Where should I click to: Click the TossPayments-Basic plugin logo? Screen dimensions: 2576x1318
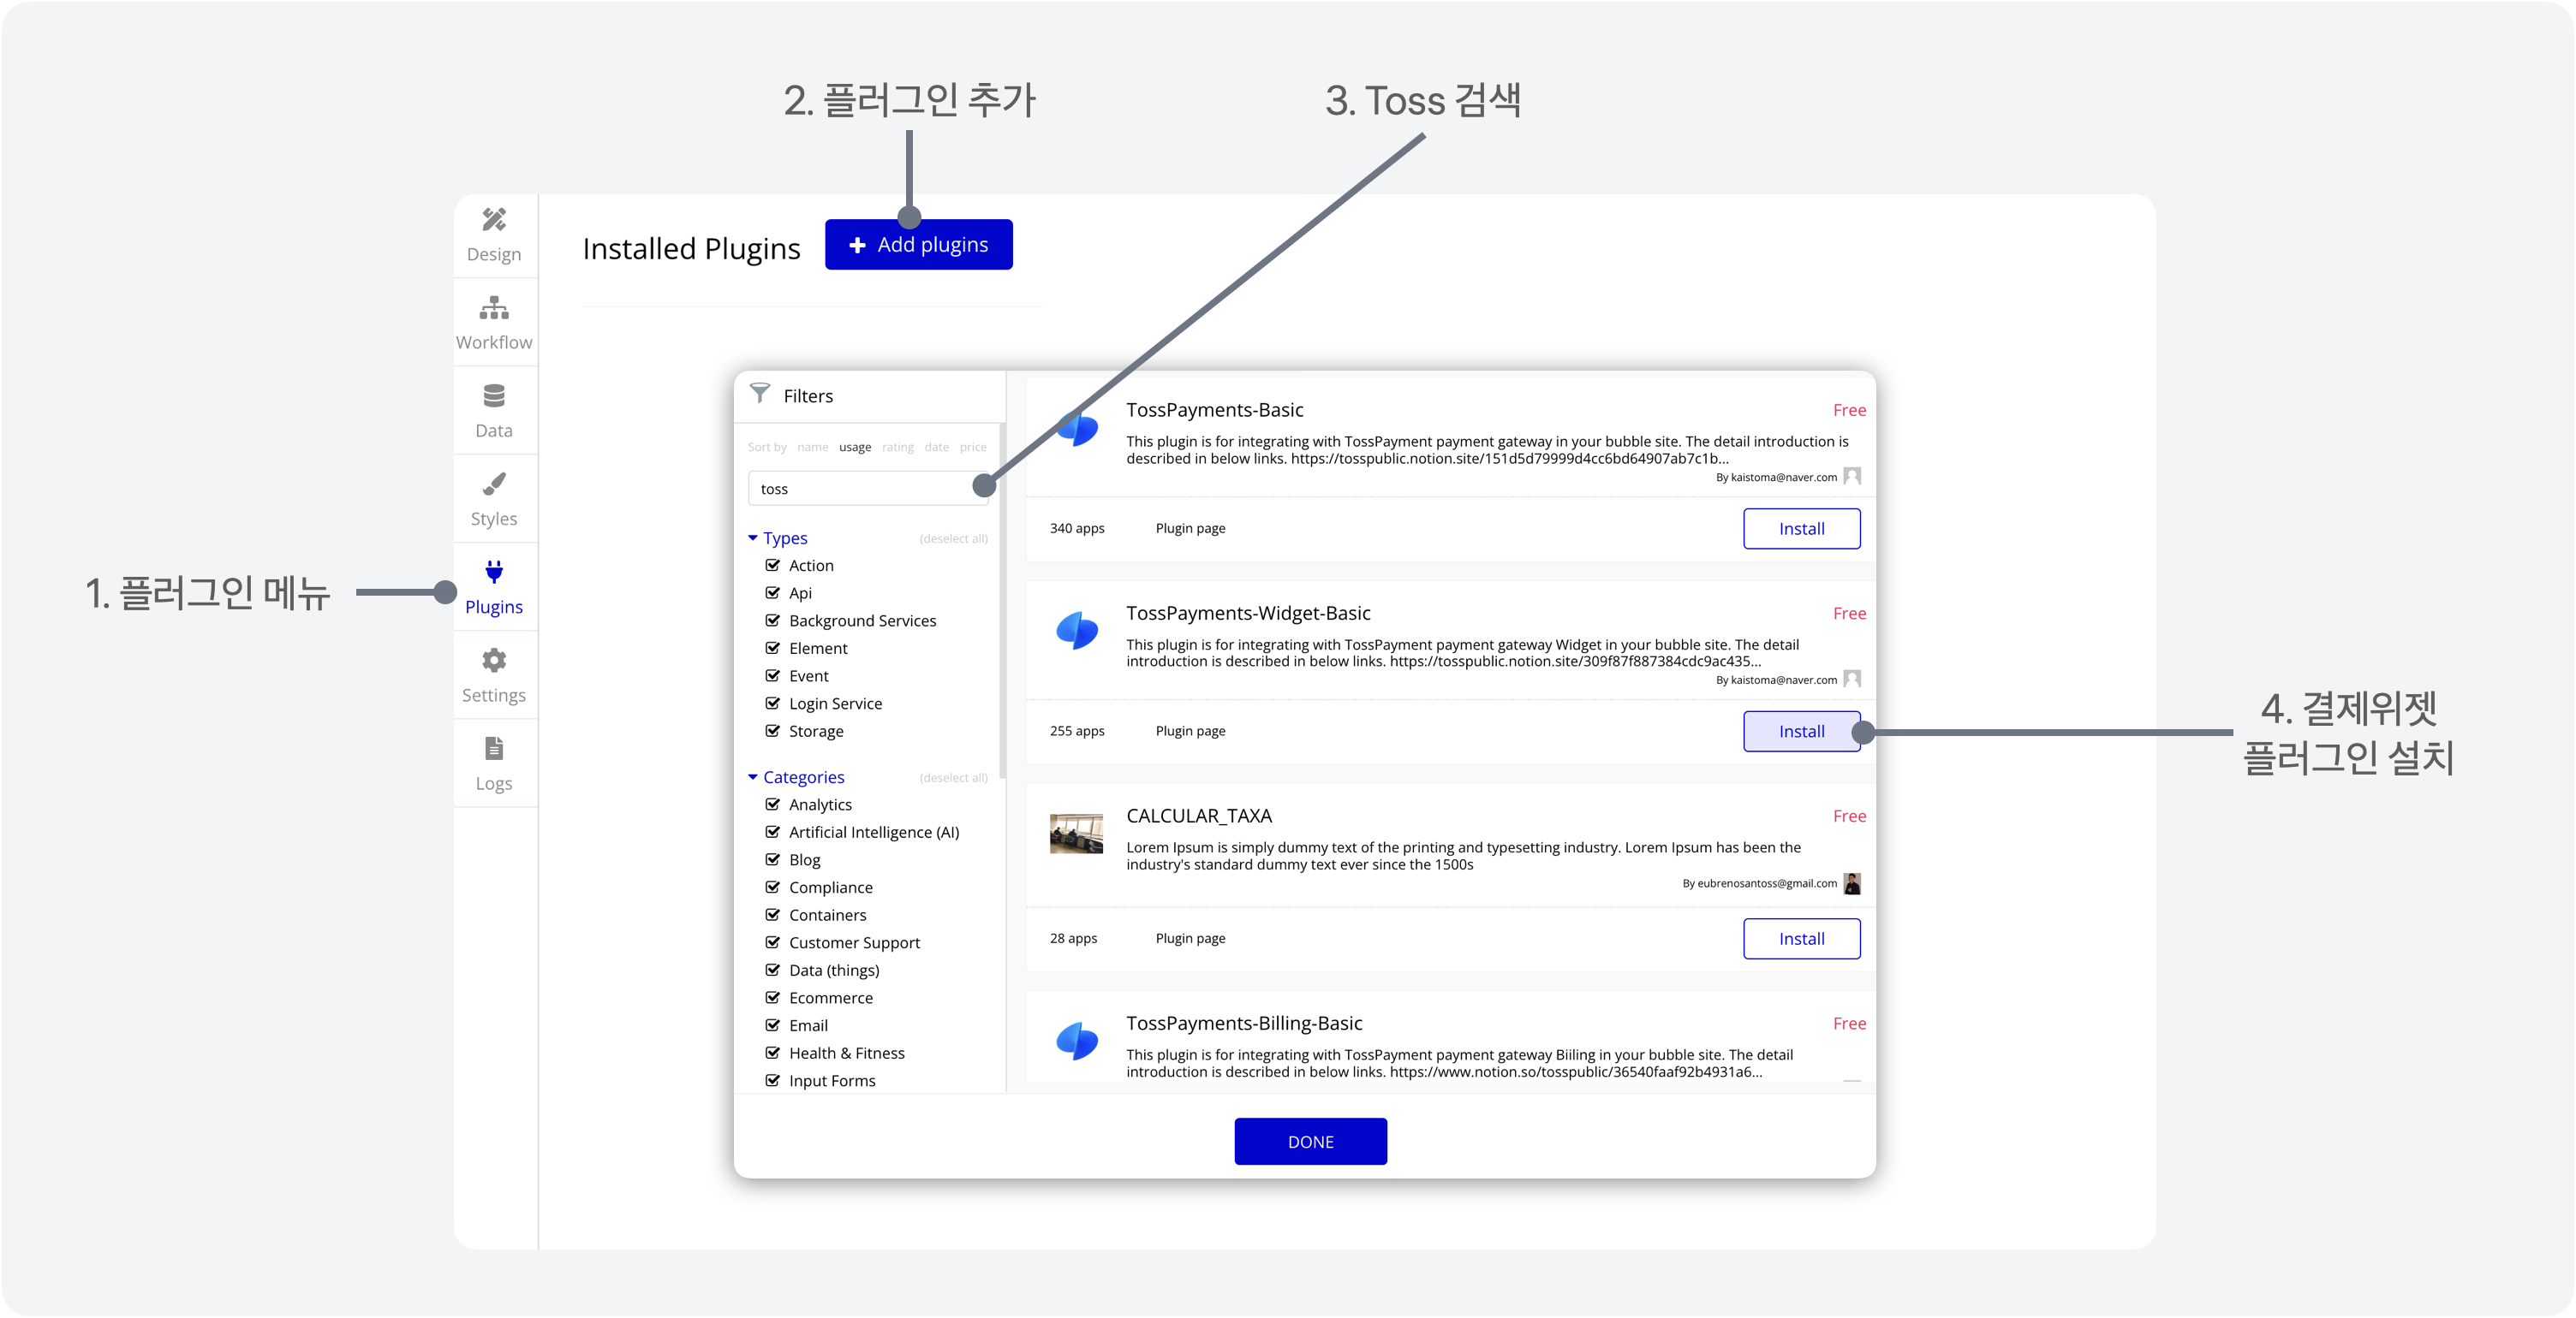pos(1077,428)
